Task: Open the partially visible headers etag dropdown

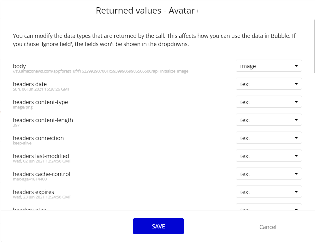Action: 269,208
